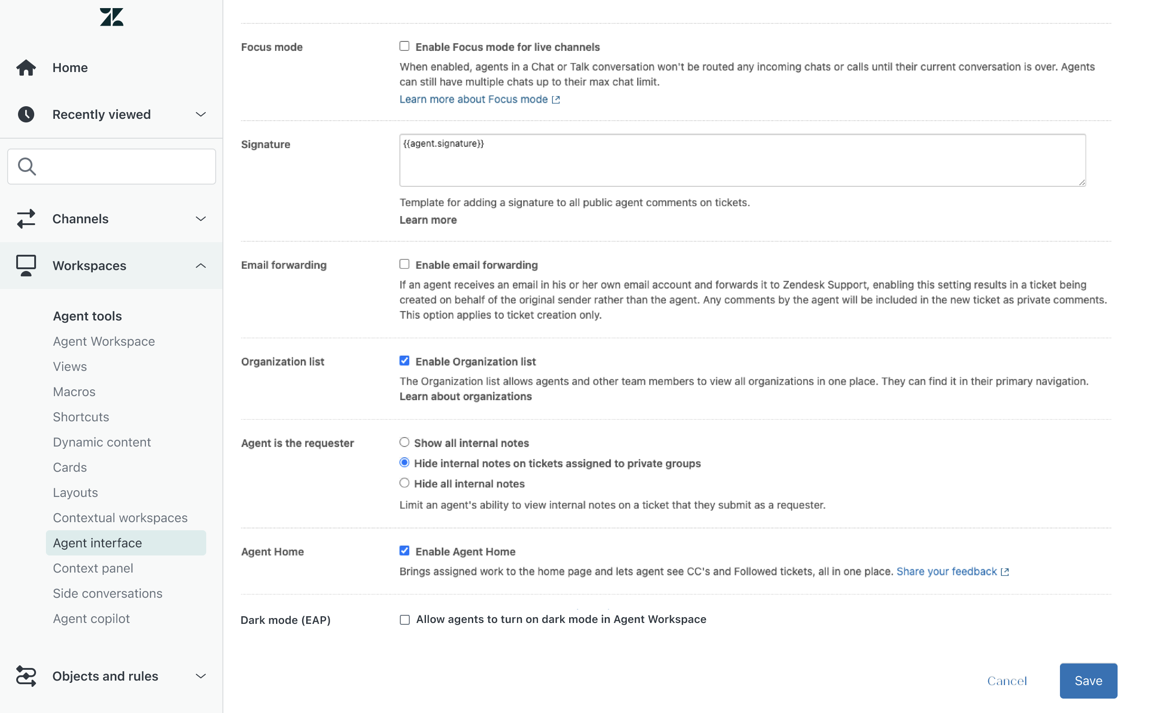Screen dimensions: 1150x713
Task: Click inside the Signature template field
Action: click(741, 160)
